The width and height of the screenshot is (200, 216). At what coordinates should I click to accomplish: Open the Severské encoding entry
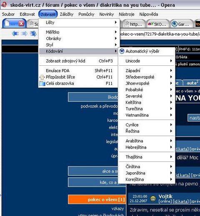[147, 96]
